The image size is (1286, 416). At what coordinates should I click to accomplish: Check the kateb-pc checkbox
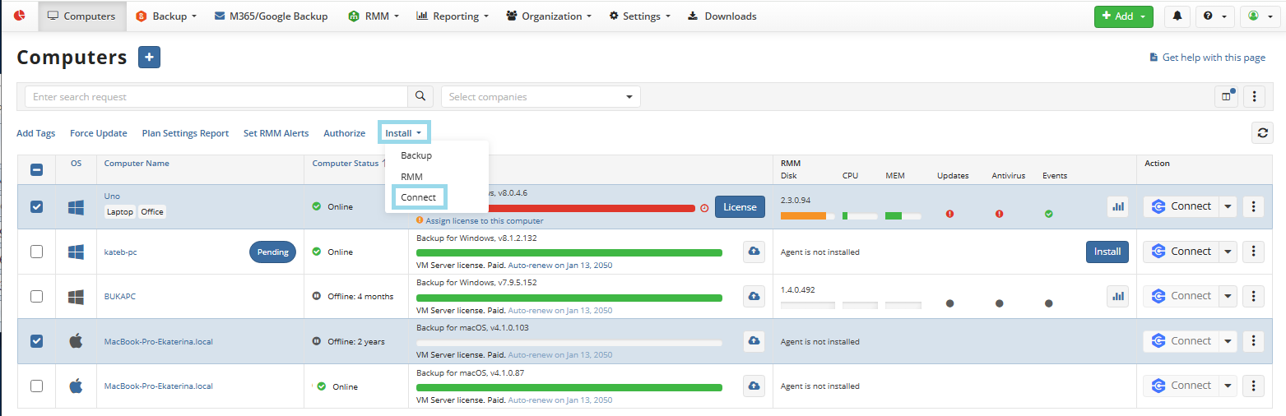point(37,252)
